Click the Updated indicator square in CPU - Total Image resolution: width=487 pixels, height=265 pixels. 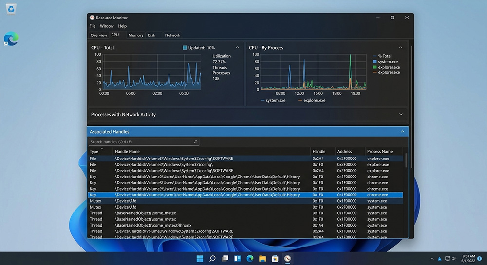185,48
